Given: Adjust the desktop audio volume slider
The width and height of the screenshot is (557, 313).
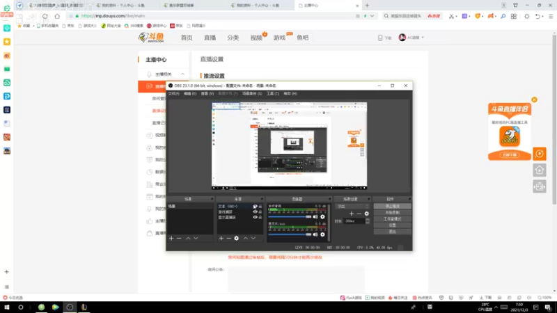Looking at the screenshot, I should tap(290, 217).
